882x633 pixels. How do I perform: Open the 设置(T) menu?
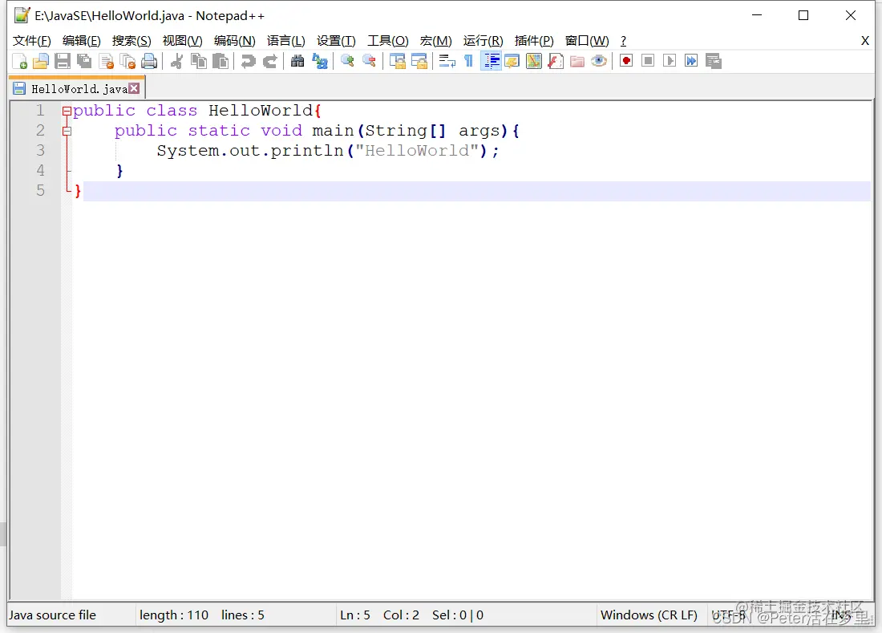[x=337, y=40]
